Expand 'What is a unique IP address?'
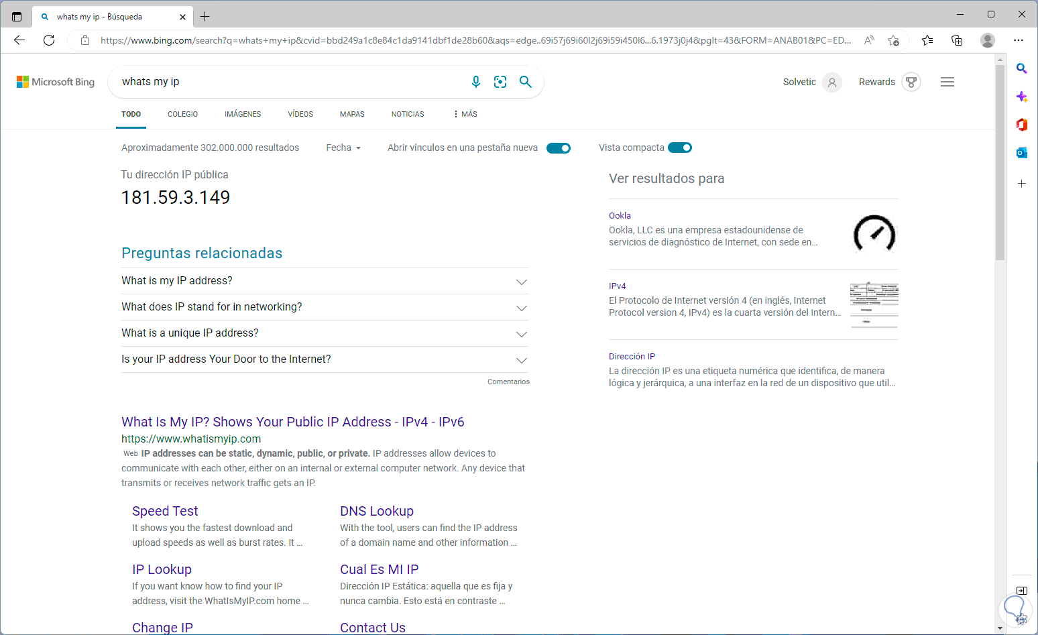The height and width of the screenshot is (635, 1038). [x=325, y=333]
